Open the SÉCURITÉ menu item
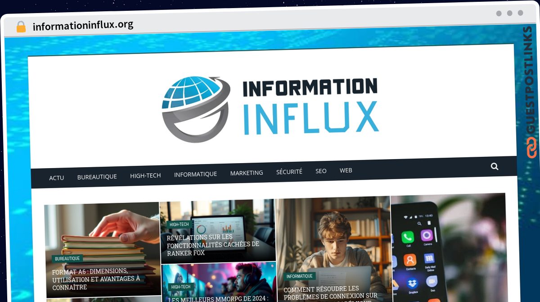The width and height of the screenshot is (540, 302). pos(289,172)
